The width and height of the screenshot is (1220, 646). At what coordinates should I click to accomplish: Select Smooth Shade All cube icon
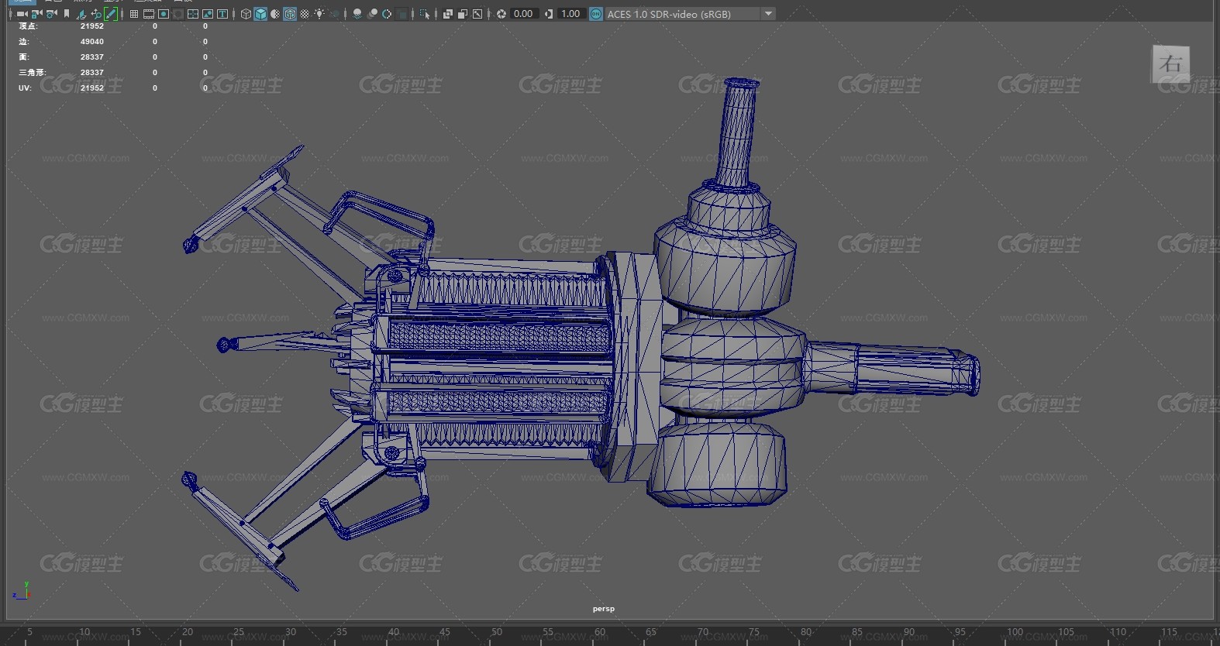pos(261,14)
